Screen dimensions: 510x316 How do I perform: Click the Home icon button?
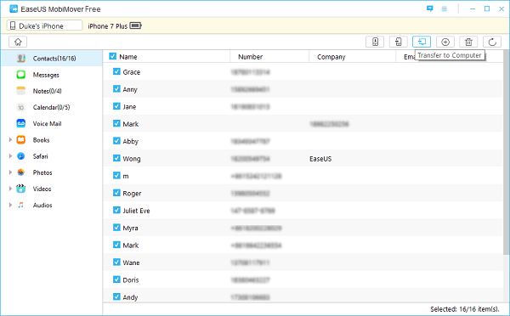pyautogui.click(x=18, y=42)
